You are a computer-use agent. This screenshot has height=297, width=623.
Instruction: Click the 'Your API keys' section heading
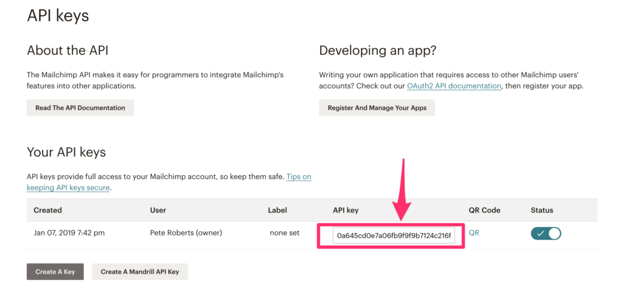tap(66, 152)
